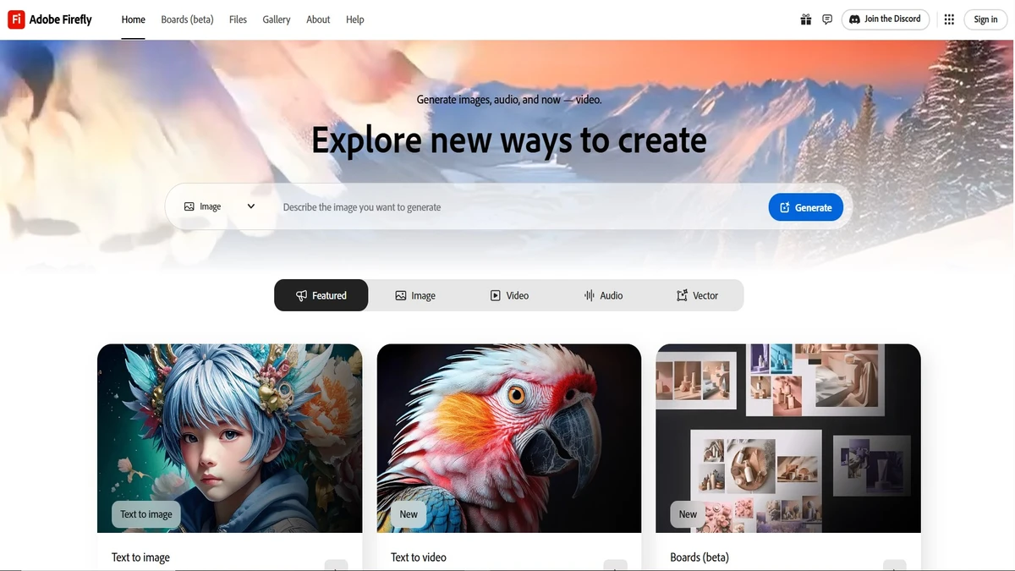The image size is (1015, 571).
Task: Open the Gallery menu item
Action: [276, 19]
